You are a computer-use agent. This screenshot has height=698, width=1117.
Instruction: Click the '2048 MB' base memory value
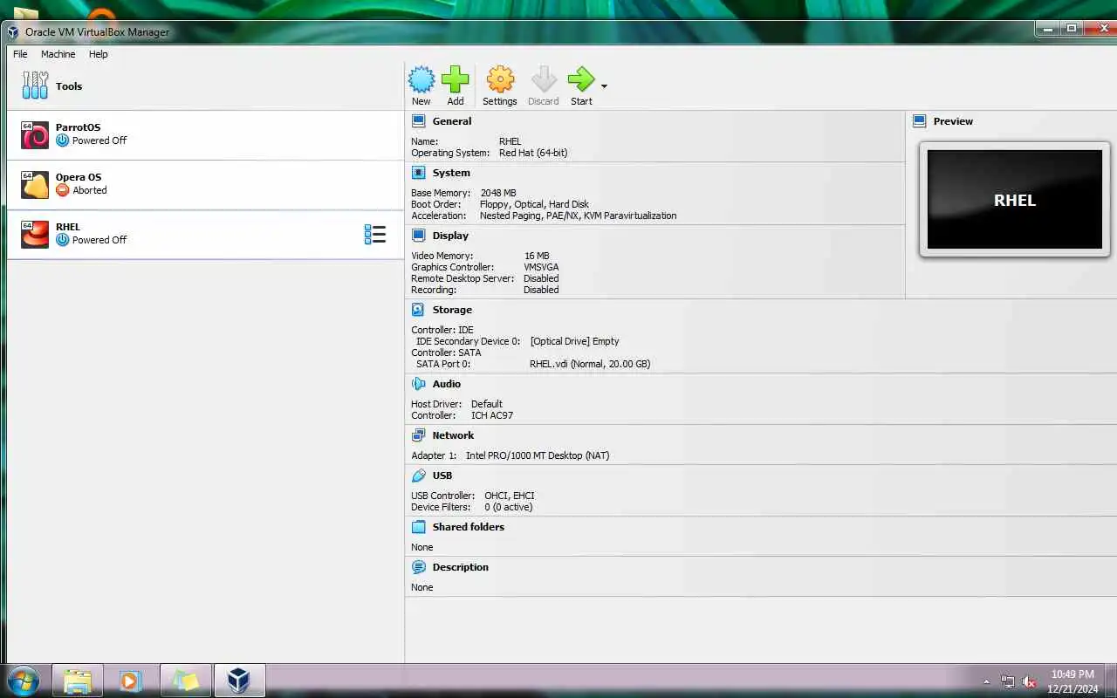(x=498, y=193)
